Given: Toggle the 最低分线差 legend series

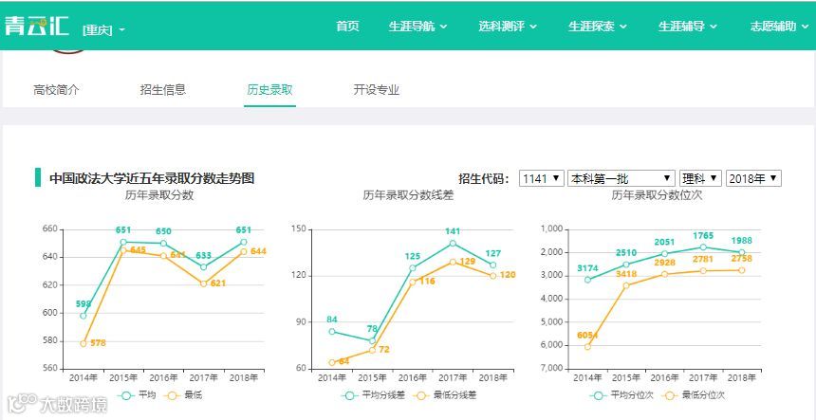Looking at the screenshot, I should (x=445, y=395).
